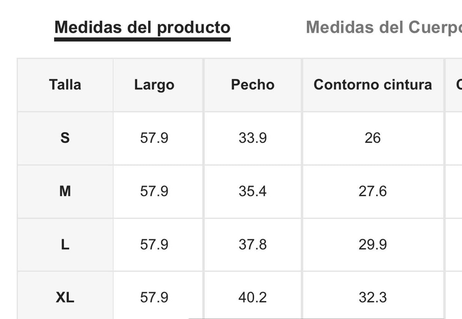462x319 pixels.
Task: Click Largo value 57.9 for size S
Action: pyautogui.click(x=154, y=138)
